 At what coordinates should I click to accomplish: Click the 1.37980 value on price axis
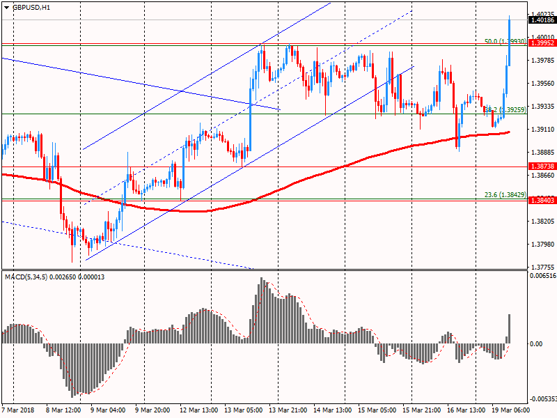pyautogui.click(x=542, y=245)
